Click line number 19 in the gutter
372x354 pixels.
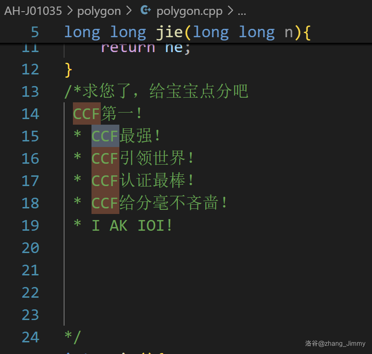pos(31,226)
